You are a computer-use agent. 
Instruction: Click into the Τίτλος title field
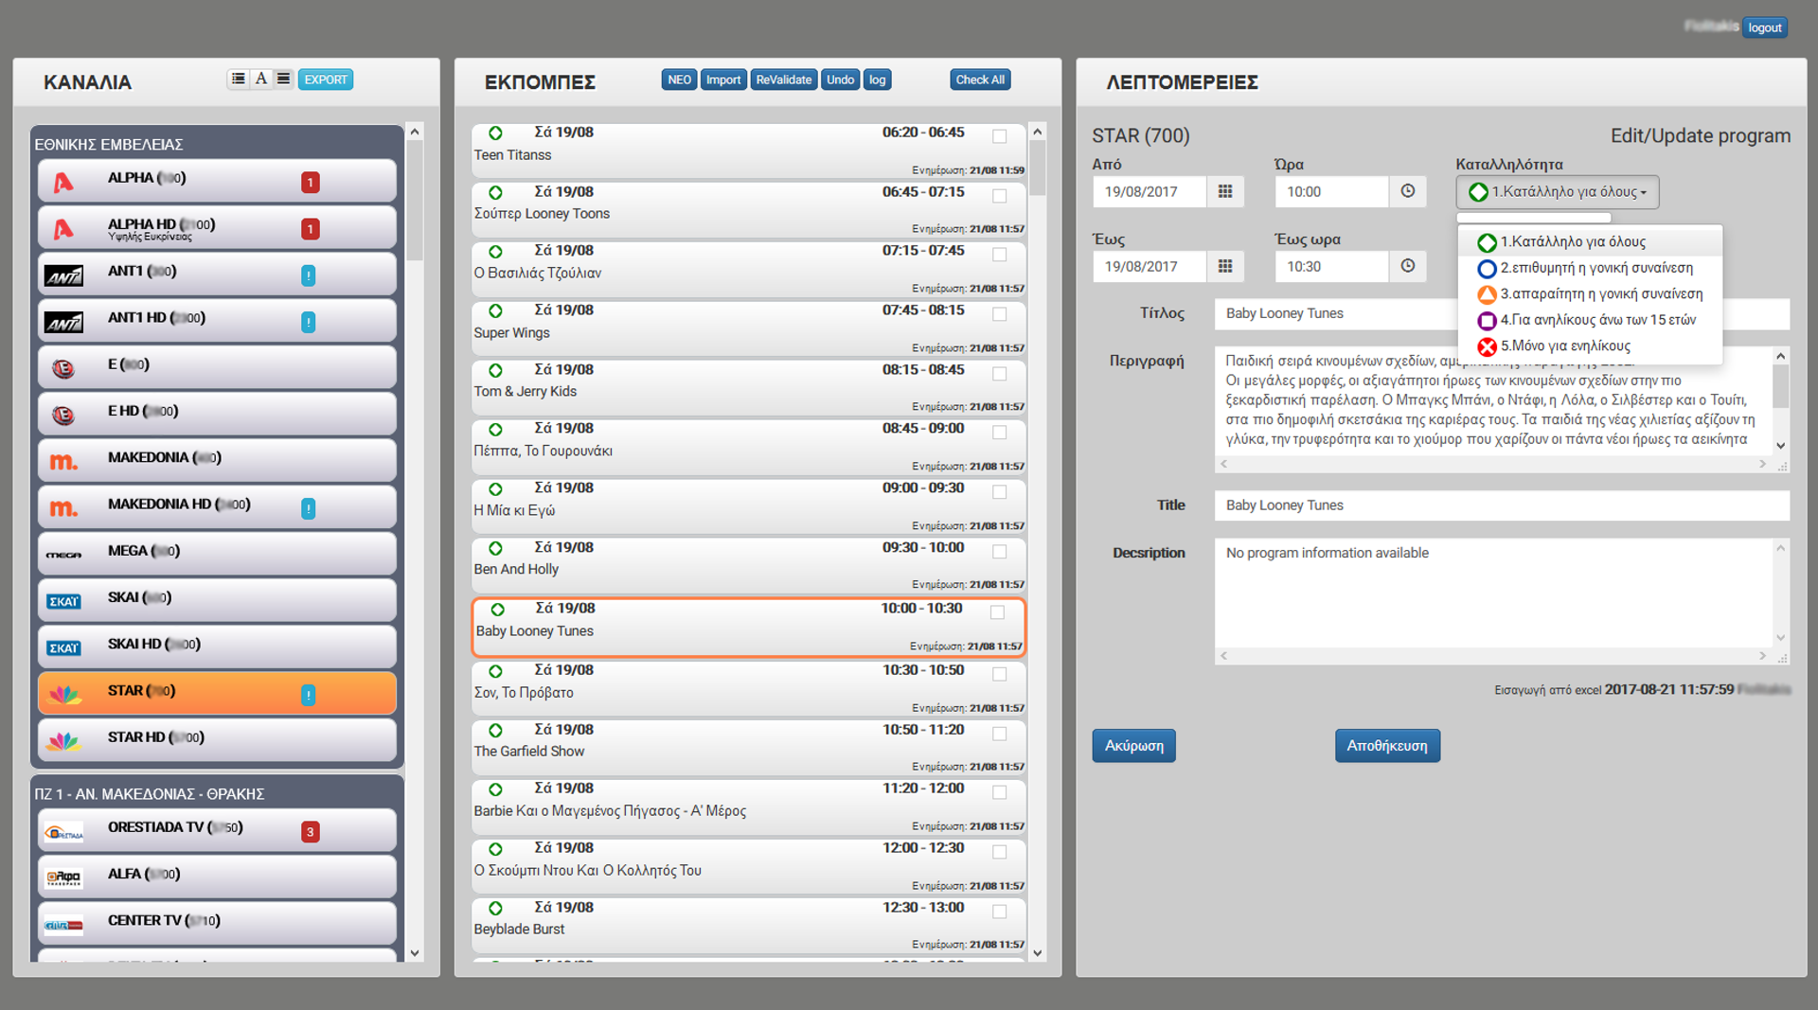point(1335,314)
